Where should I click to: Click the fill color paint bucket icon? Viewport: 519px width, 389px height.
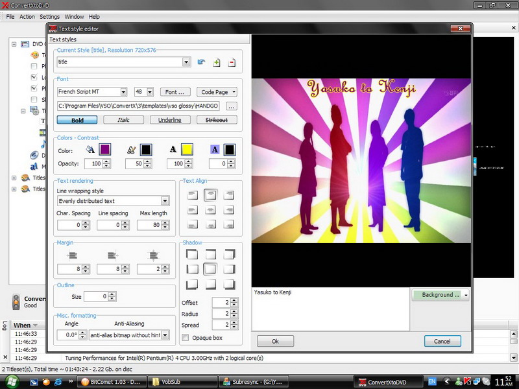pyautogui.click(x=90, y=150)
